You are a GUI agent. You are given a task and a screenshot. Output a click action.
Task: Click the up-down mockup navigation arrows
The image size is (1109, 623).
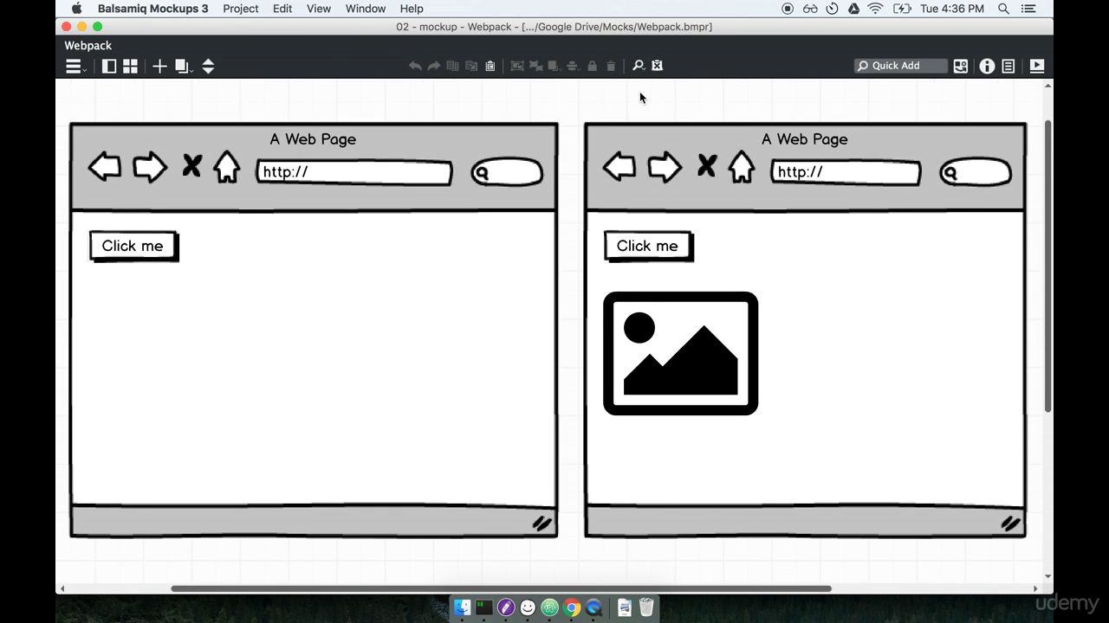pyautogui.click(x=208, y=67)
